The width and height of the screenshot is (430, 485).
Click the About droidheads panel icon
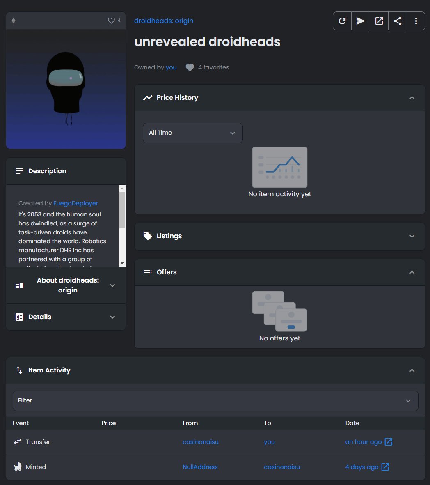pos(19,285)
